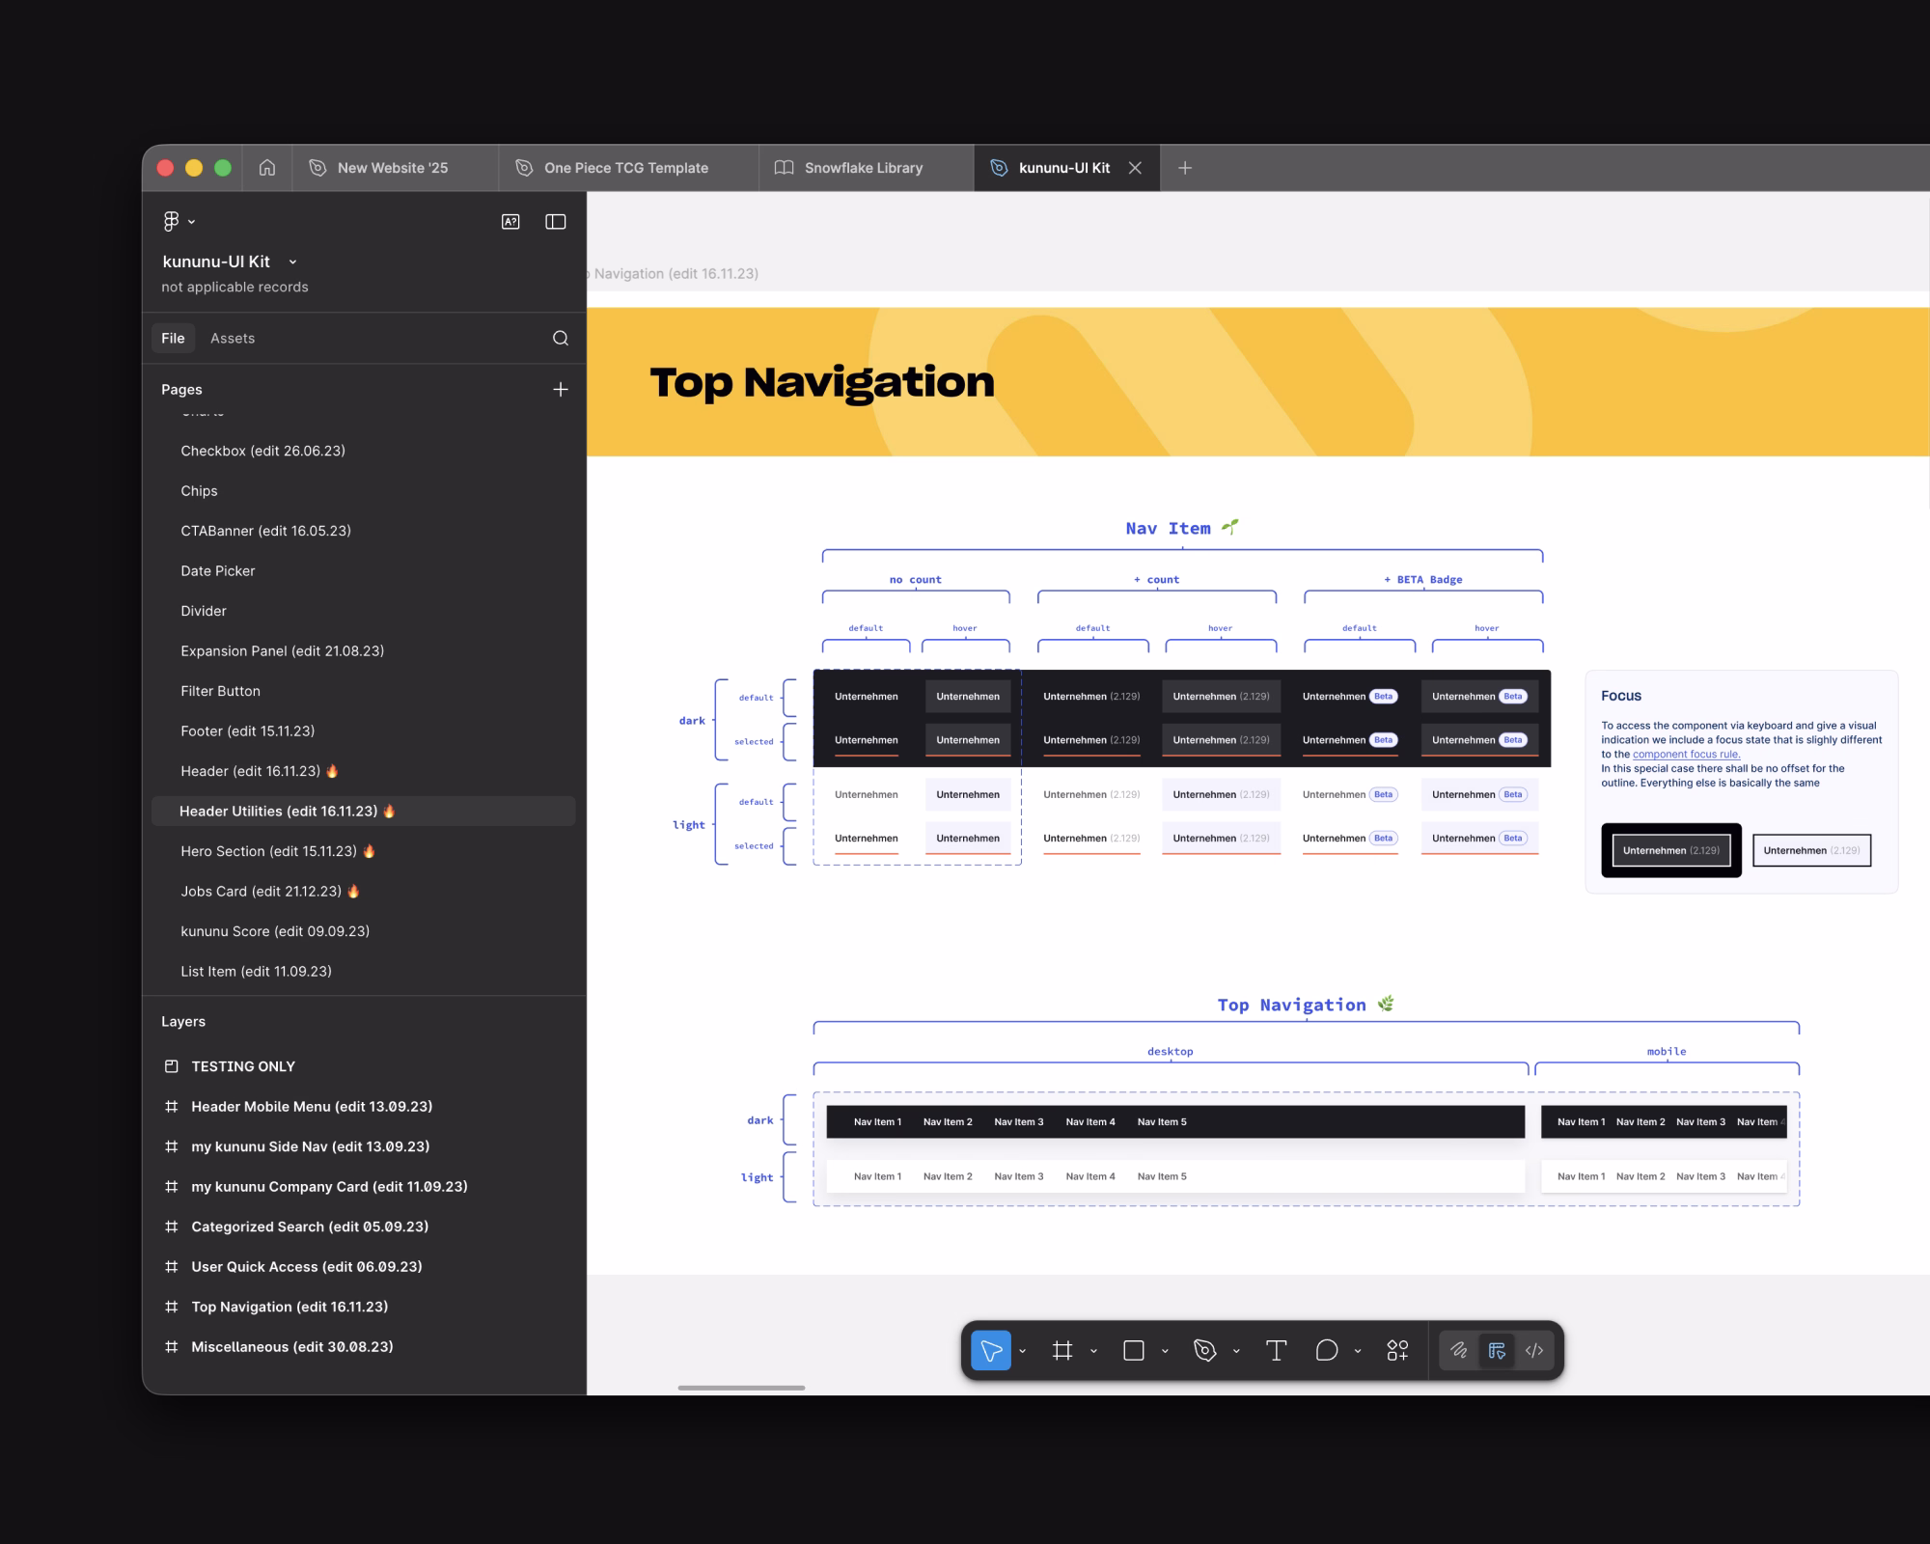Add a new page with the plus button
Image resolution: width=1930 pixels, height=1544 pixels.
coord(561,389)
